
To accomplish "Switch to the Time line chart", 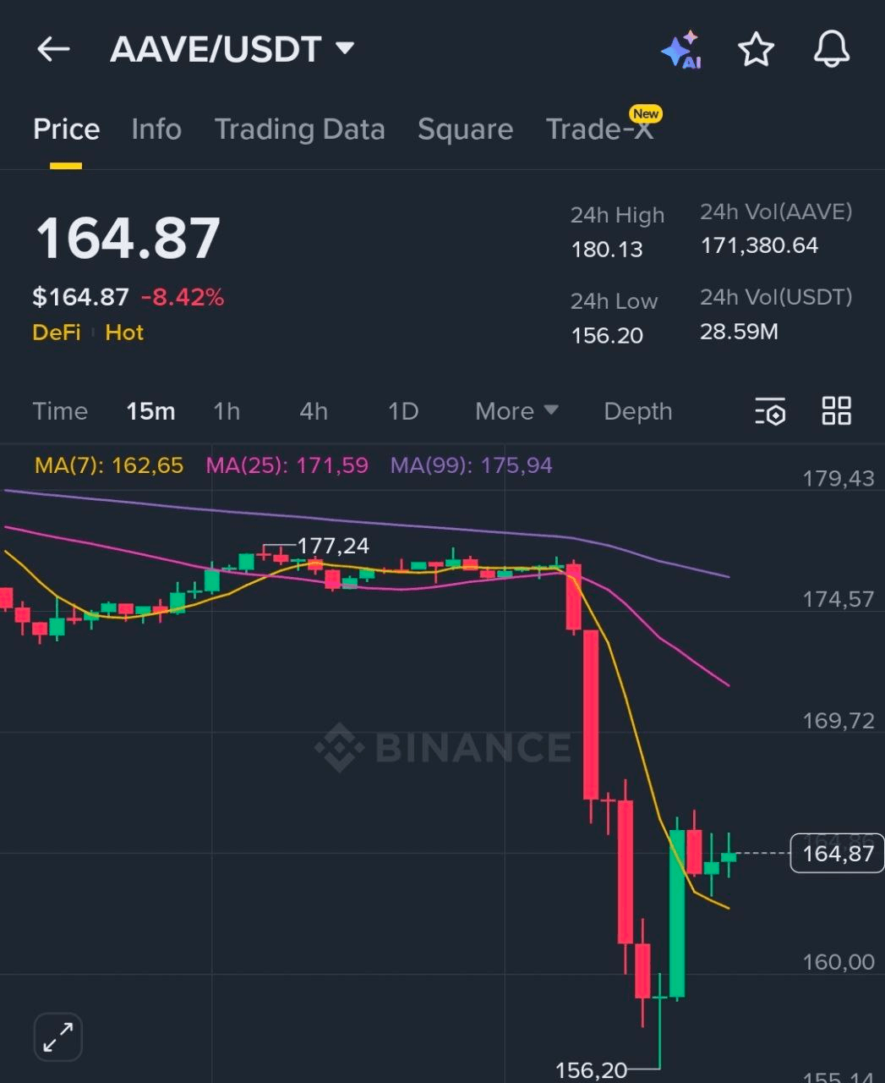I will (60, 411).
